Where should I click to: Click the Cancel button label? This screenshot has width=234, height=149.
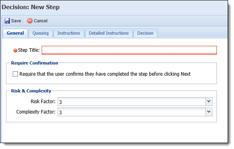point(41,21)
